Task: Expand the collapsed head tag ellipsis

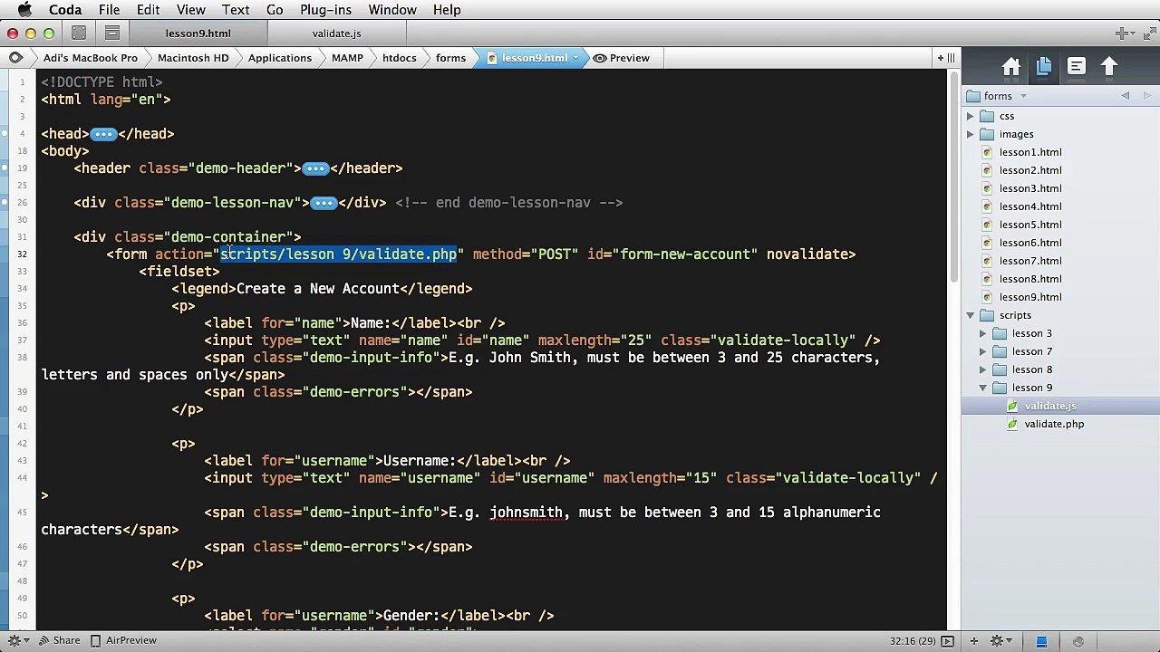Action: pyautogui.click(x=103, y=134)
